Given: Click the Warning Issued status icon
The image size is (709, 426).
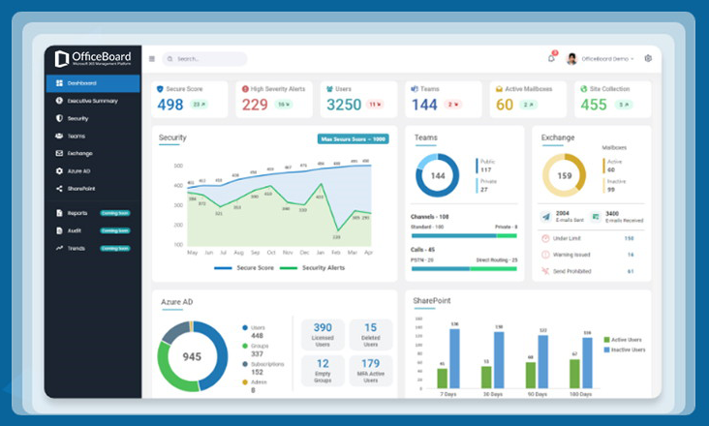Looking at the screenshot, I should coord(545,255).
